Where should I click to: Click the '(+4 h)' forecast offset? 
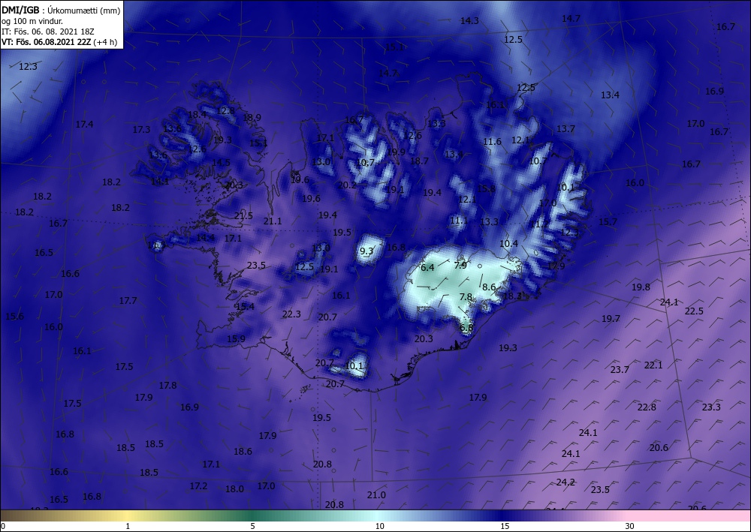105,42
